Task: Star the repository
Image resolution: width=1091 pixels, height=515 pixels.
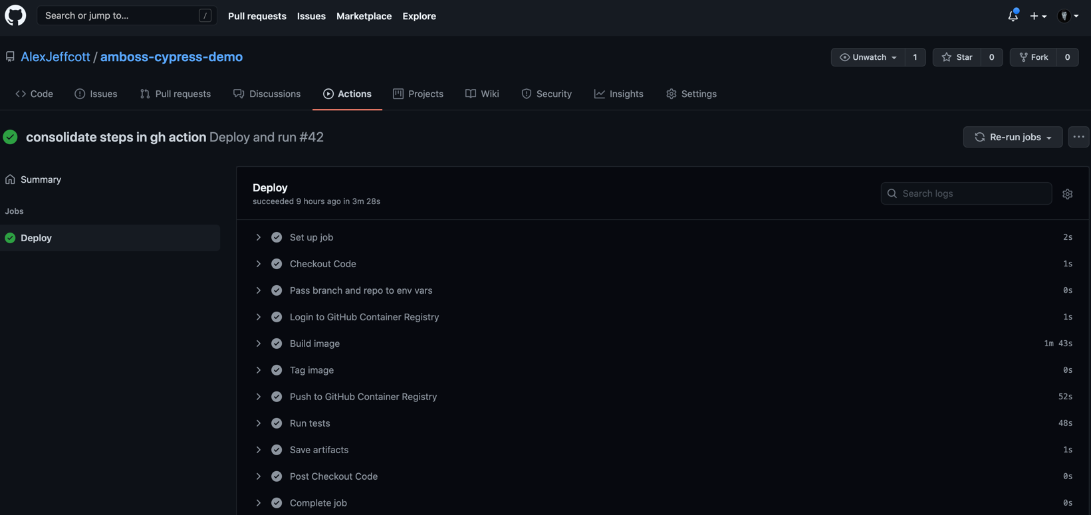Action: click(x=957, y=57)
